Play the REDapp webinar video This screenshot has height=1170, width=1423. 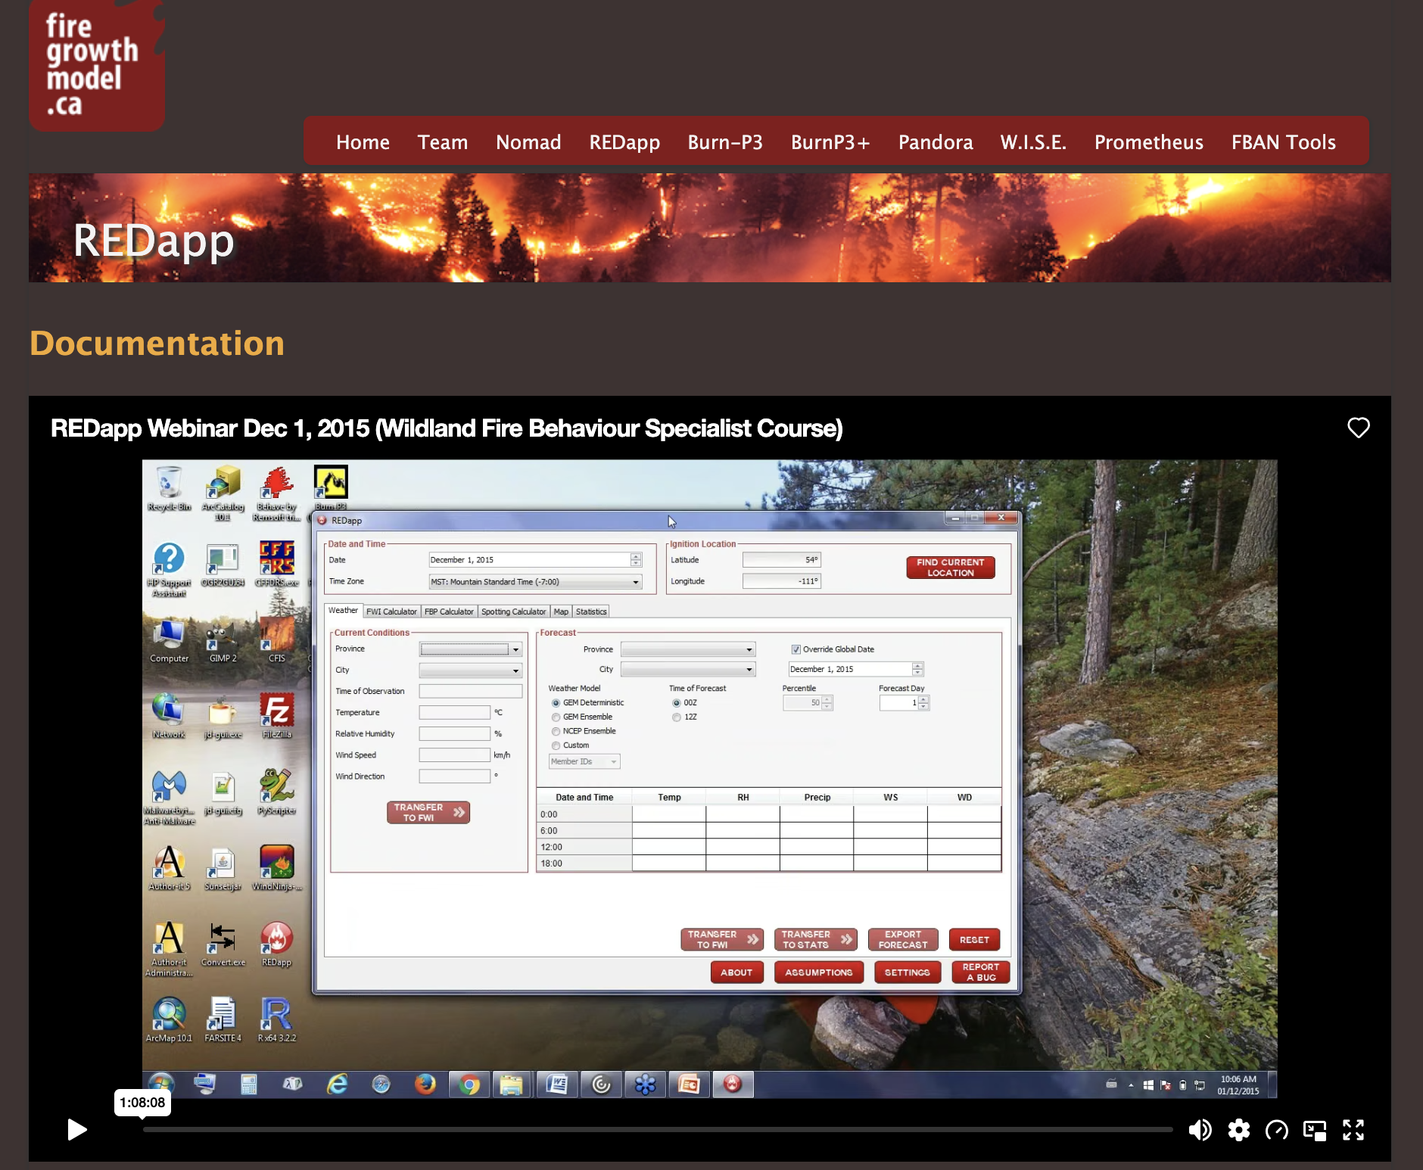(77, 1130)
